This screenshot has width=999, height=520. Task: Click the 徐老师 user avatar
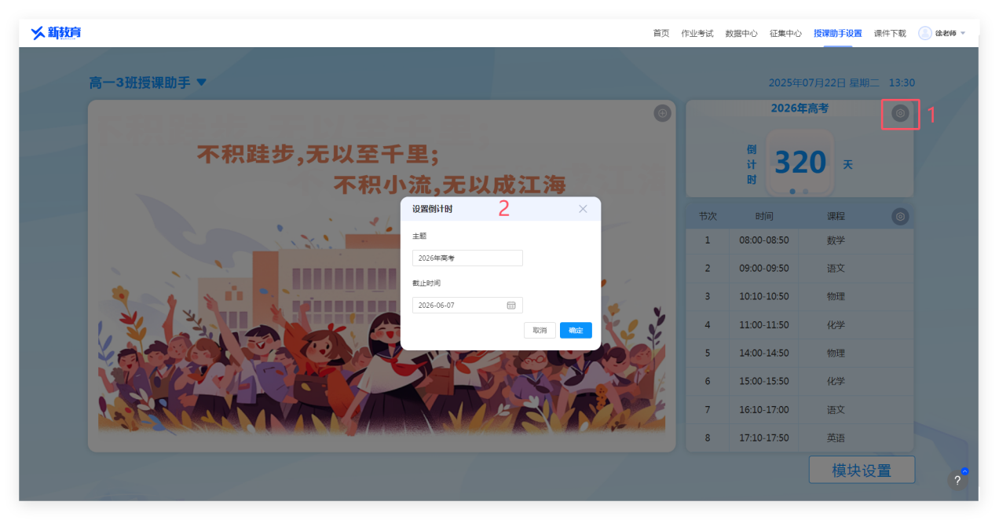click(x=925, y=33)
